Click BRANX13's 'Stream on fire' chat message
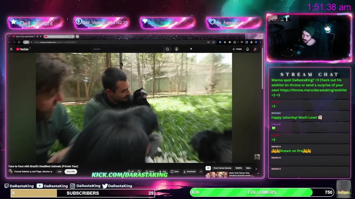The image size is (355, 199). (291, 151)
